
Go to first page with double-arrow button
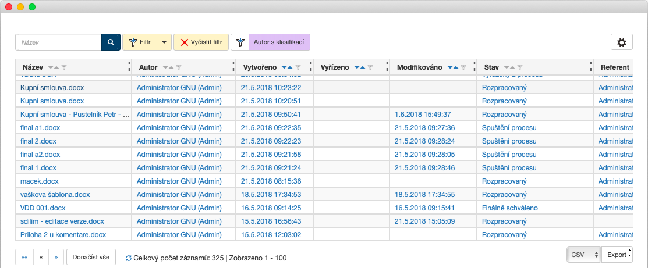click(24, 257)
